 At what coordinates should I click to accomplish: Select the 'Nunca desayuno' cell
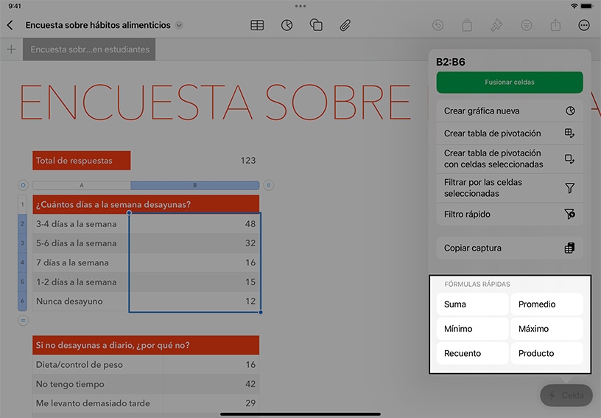(81, 302)
